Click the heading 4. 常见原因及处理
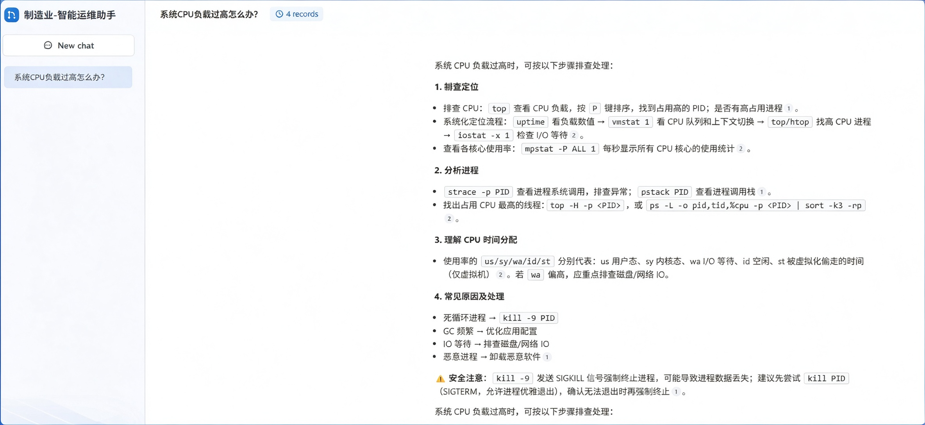This screenshot has width=925, height=425. [469, 296]
